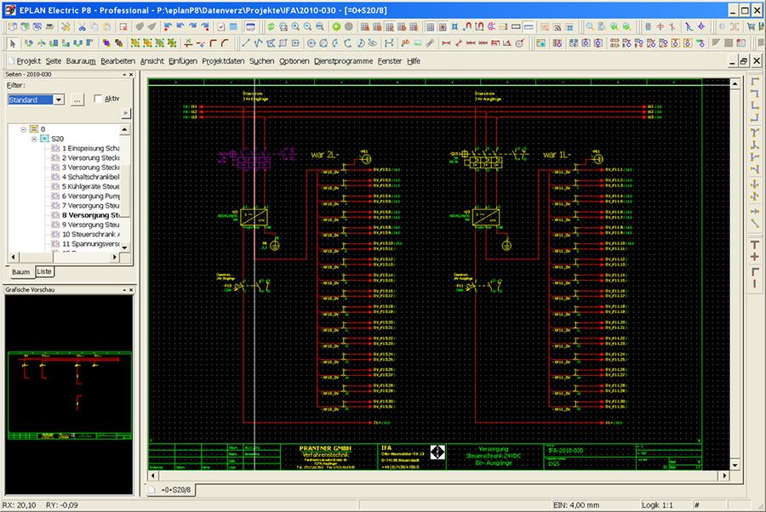This screenshot has height=512, width=766.
Task: Click the Zoom out magnifier icon
Action: 307,27
